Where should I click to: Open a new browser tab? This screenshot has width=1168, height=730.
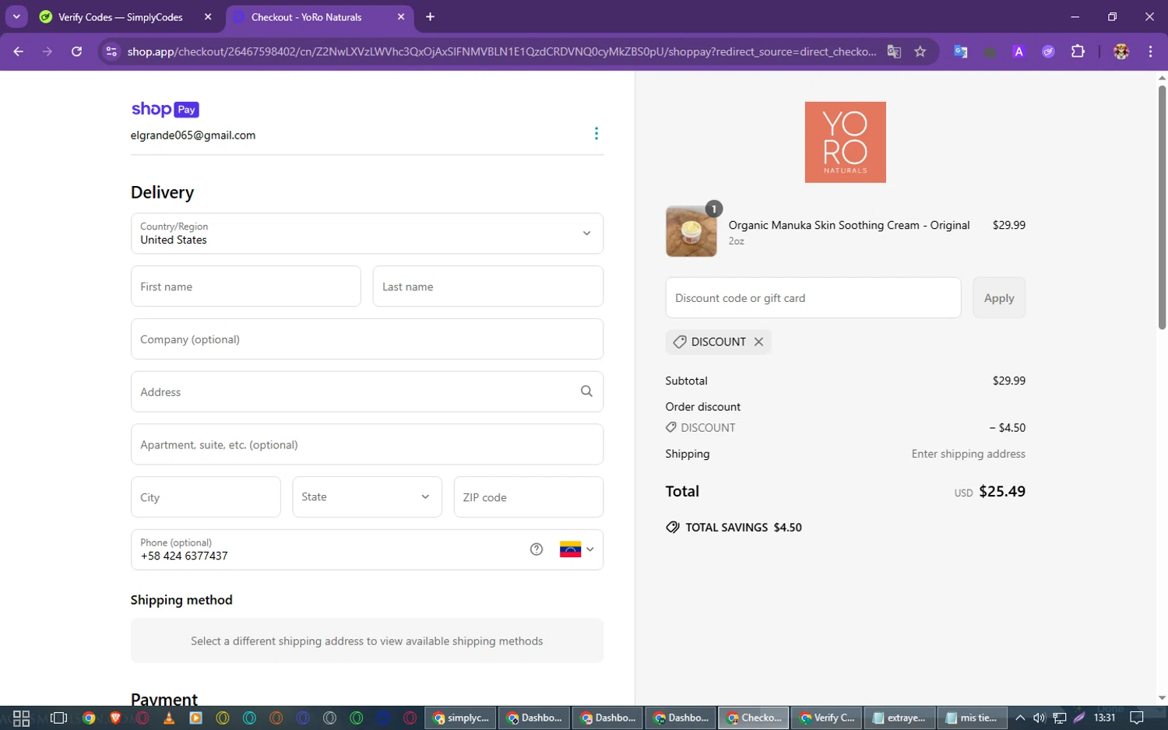(x=430, y=16)
